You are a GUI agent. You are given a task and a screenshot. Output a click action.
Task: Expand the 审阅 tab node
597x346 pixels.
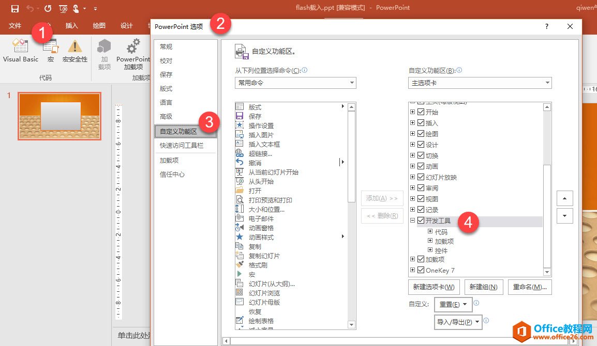pyautogui.click(x=412, y=188)
